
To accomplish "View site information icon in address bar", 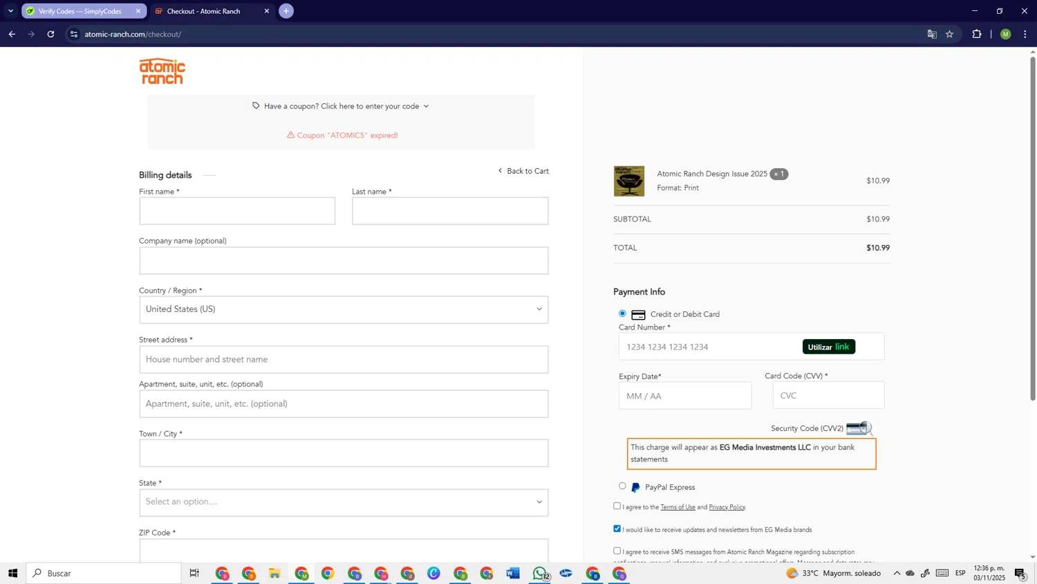I will 74,34.
